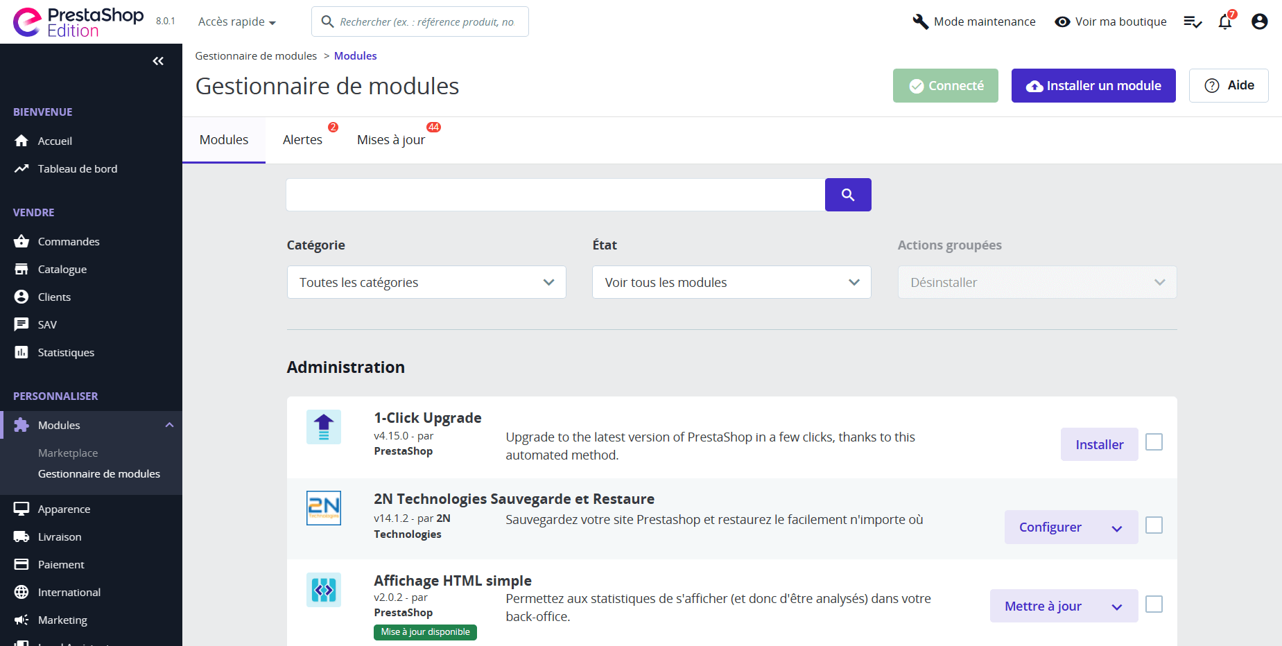Viewport: 1282px width, 646px height.
Task: Click the module search magnifier button
Action: (x=847, y=195)
